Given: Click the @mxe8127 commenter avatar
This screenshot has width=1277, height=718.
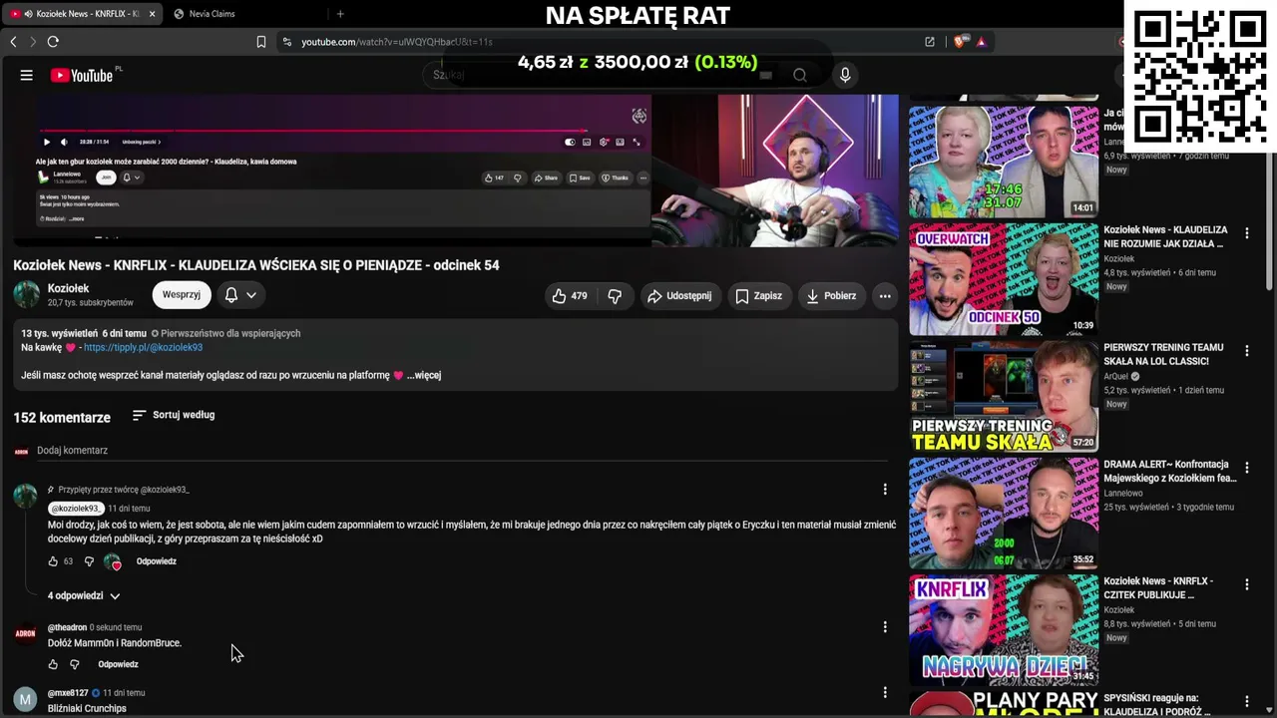Looking at the screenshot, I should tap(25, 699).
